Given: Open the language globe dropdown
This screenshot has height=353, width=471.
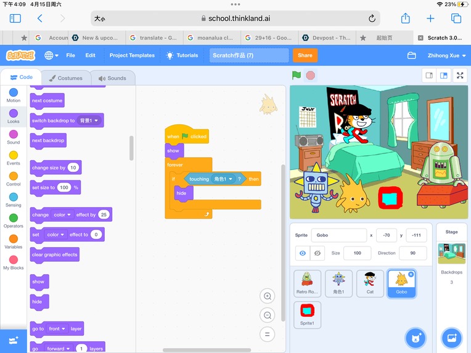Looking at the screenshot, I should (x=51, y=55).
